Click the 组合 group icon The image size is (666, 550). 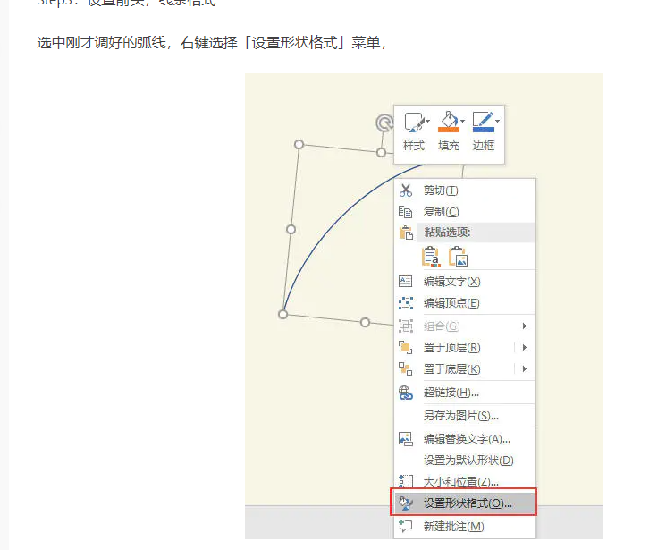click(x=406, y=326)
